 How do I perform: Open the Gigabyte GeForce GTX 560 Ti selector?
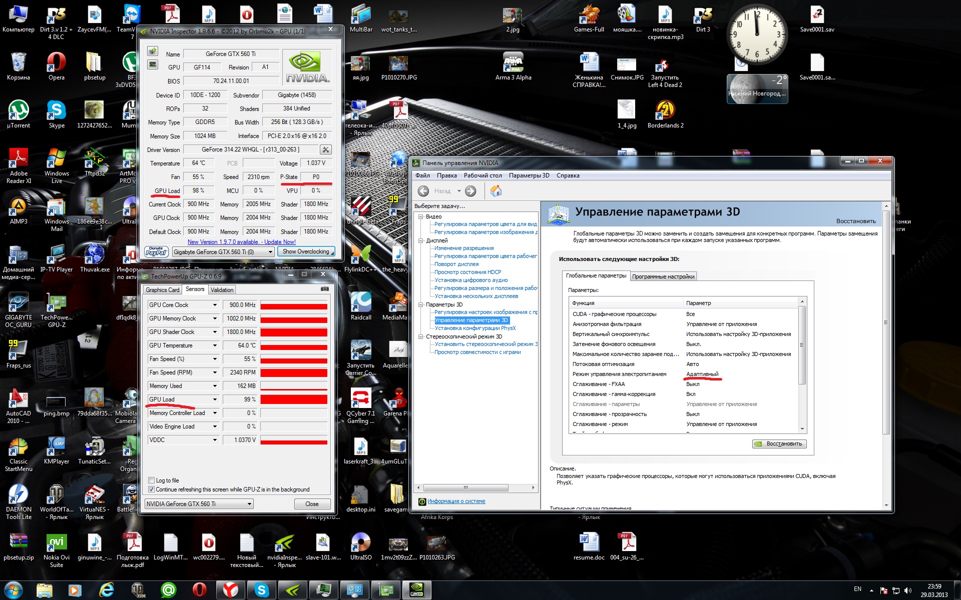click(x=223, y=252)
